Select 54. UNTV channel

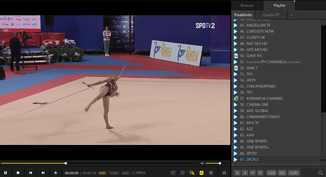coord(276,80)
